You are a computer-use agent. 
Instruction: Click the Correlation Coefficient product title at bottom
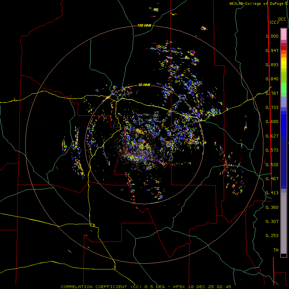(x=146, y=287)
